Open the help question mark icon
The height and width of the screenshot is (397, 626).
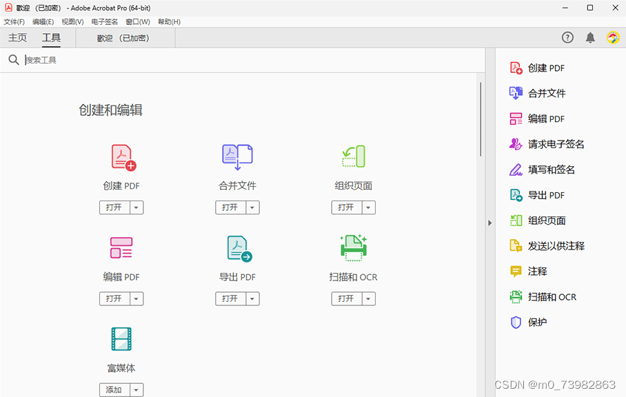click(x=567, y=37)
